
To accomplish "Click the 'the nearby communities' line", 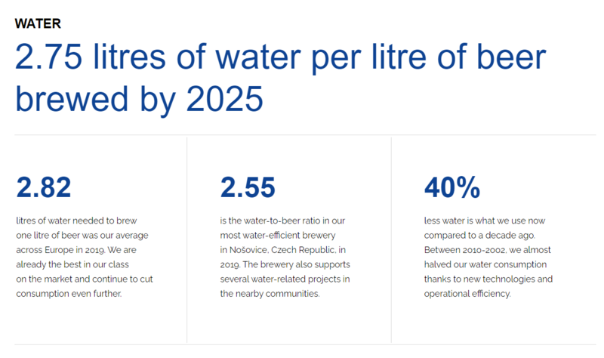I will pos(270,294).
